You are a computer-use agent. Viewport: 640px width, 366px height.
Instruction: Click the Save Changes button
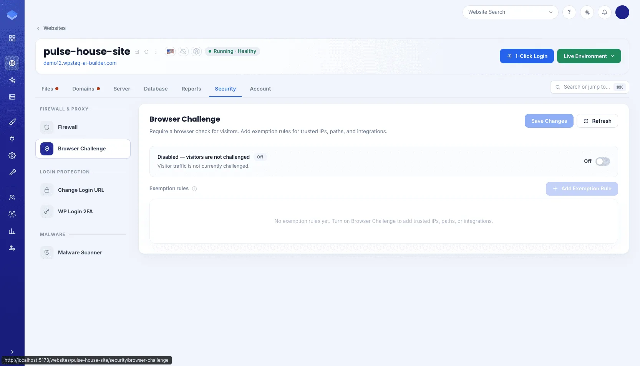(549, 121)
